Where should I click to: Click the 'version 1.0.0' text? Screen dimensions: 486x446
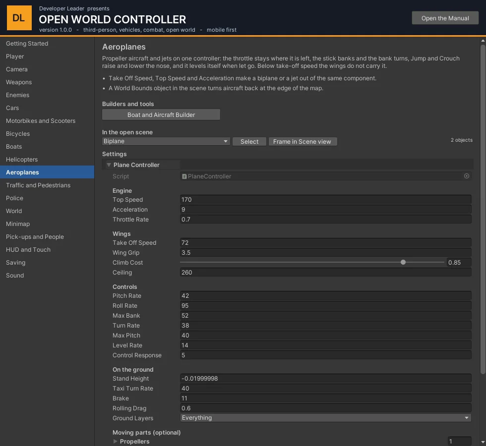click(x=56, y=30)
